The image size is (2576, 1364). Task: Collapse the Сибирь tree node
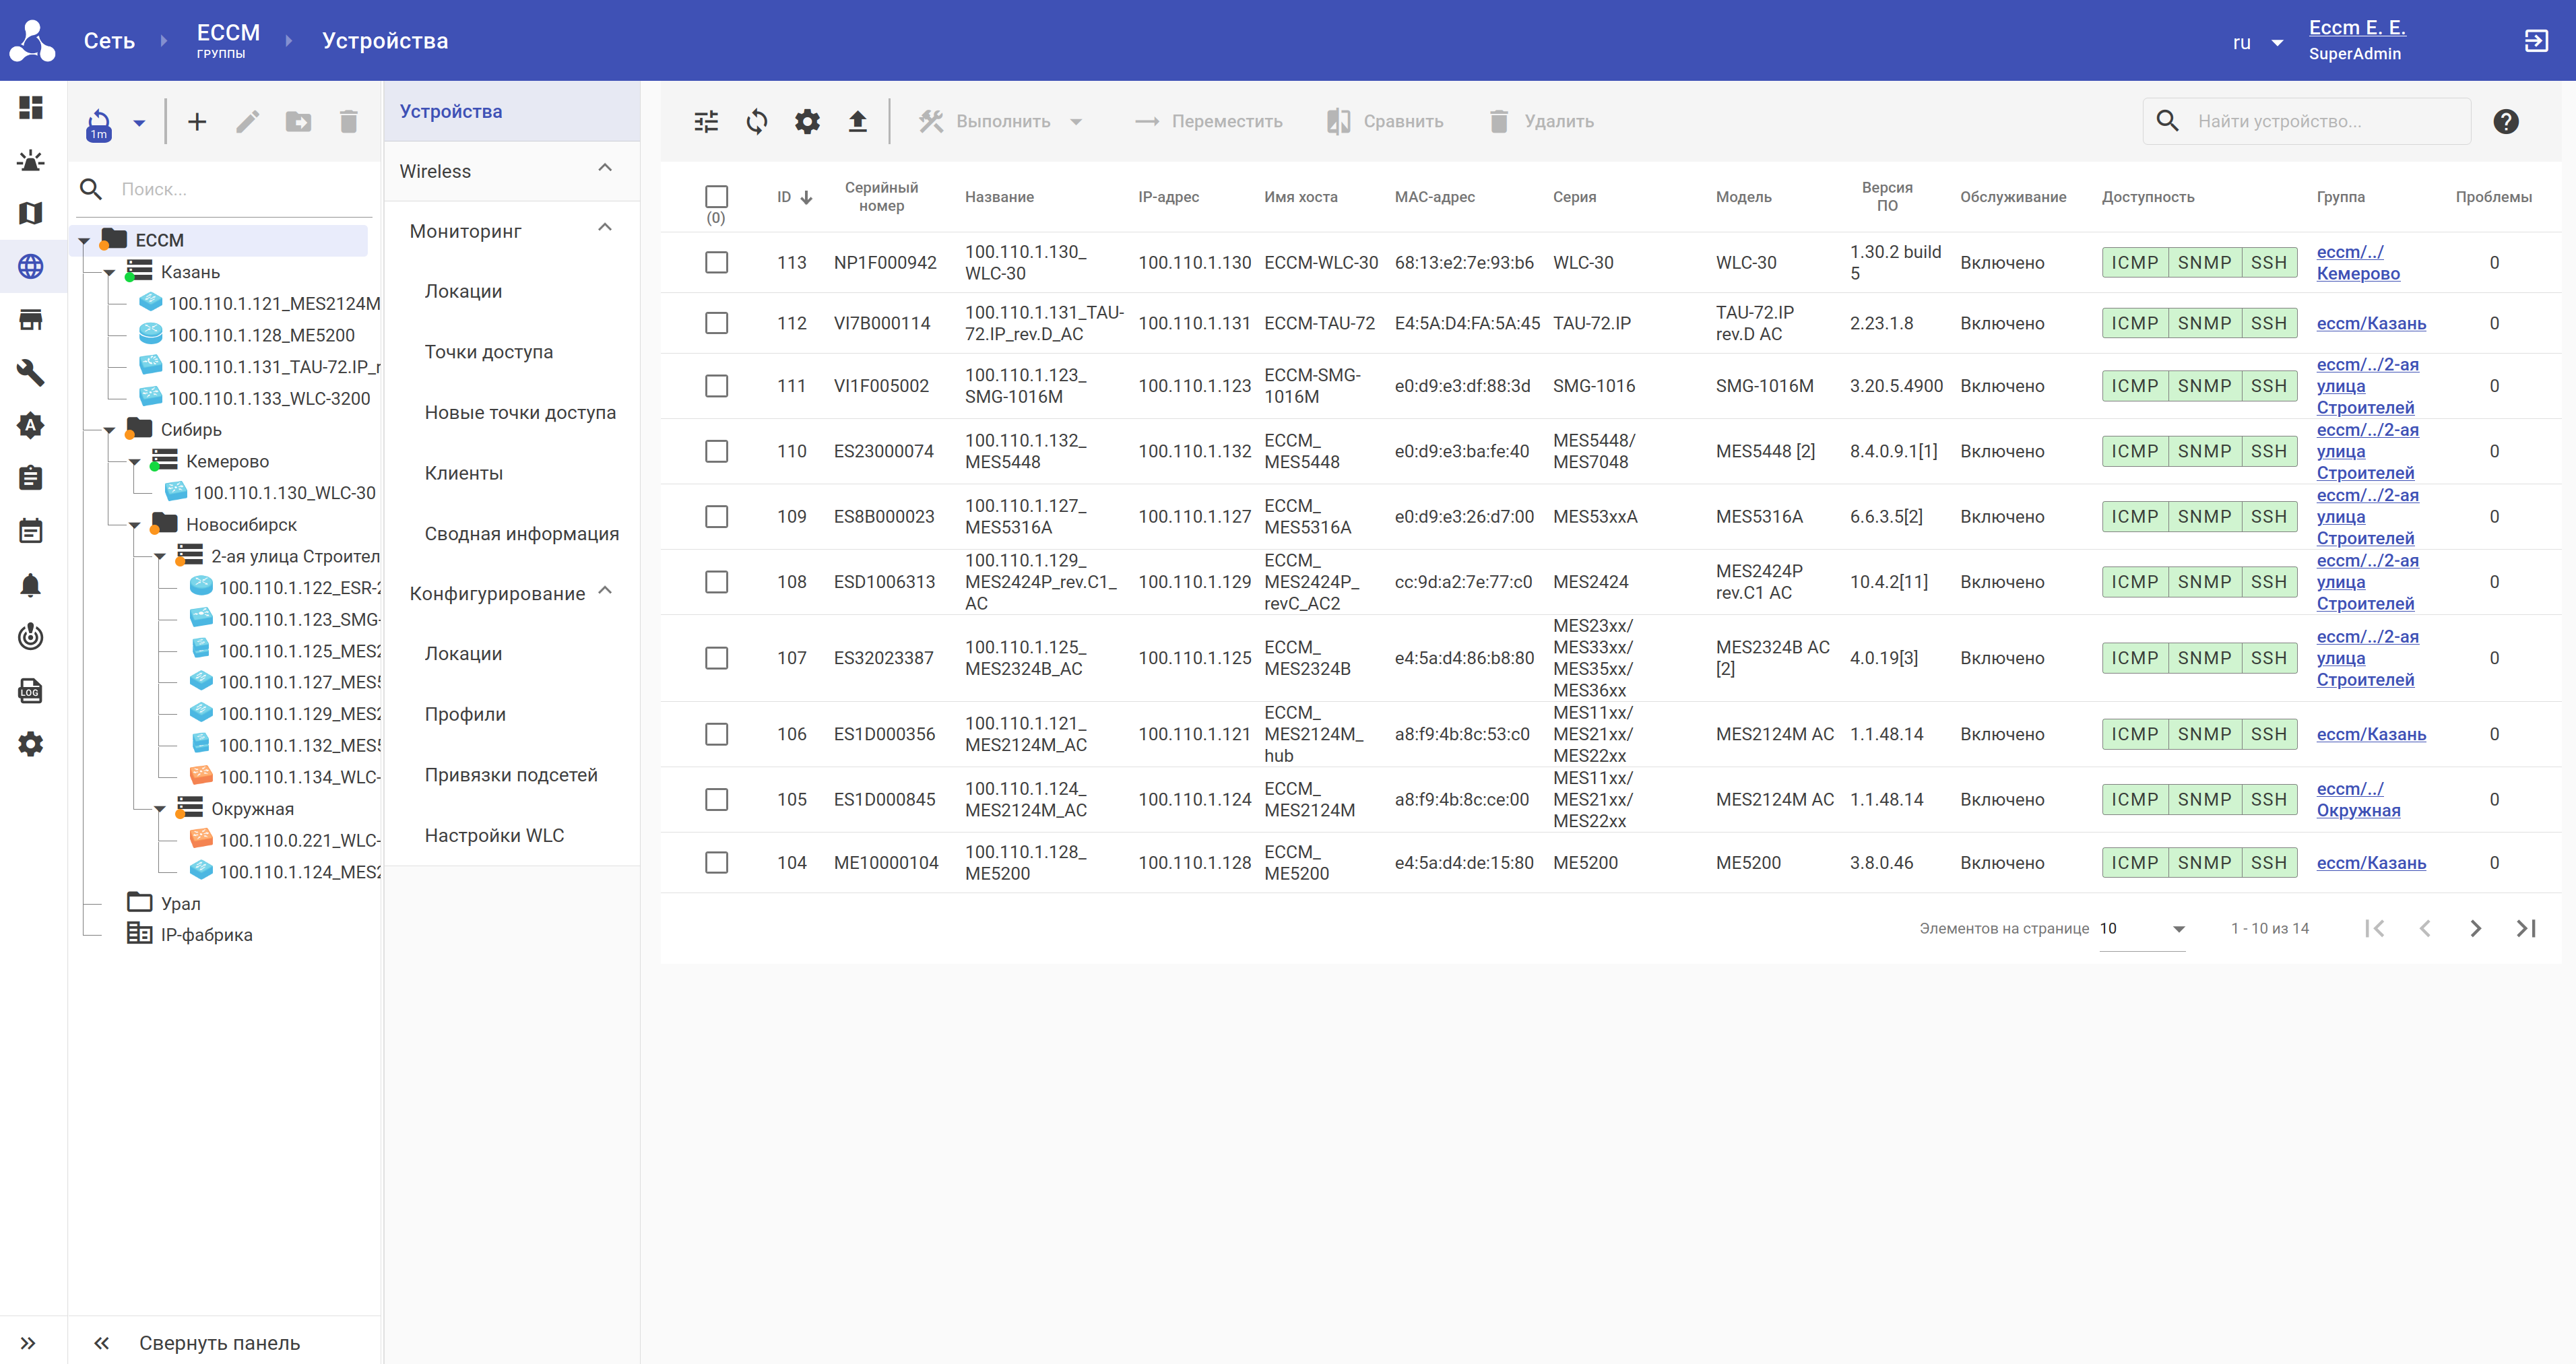pyautogui.click(x=110, y=430)
